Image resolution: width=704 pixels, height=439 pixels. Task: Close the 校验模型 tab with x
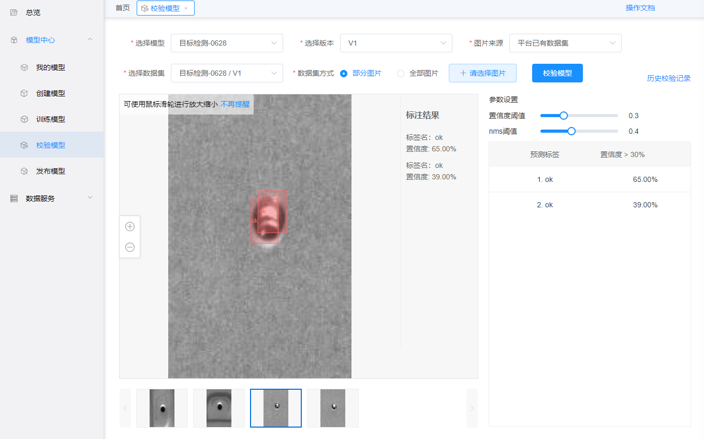click(186, 8)
